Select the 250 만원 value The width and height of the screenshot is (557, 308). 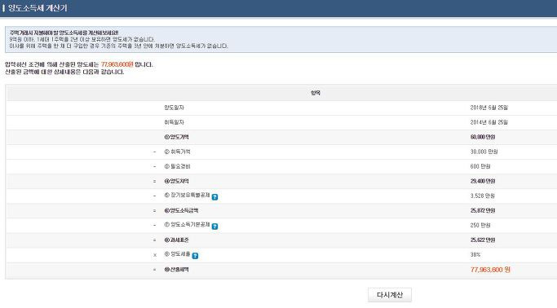point(480,226)
